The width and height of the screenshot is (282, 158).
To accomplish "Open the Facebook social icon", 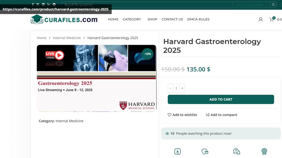I will (33, 5).
